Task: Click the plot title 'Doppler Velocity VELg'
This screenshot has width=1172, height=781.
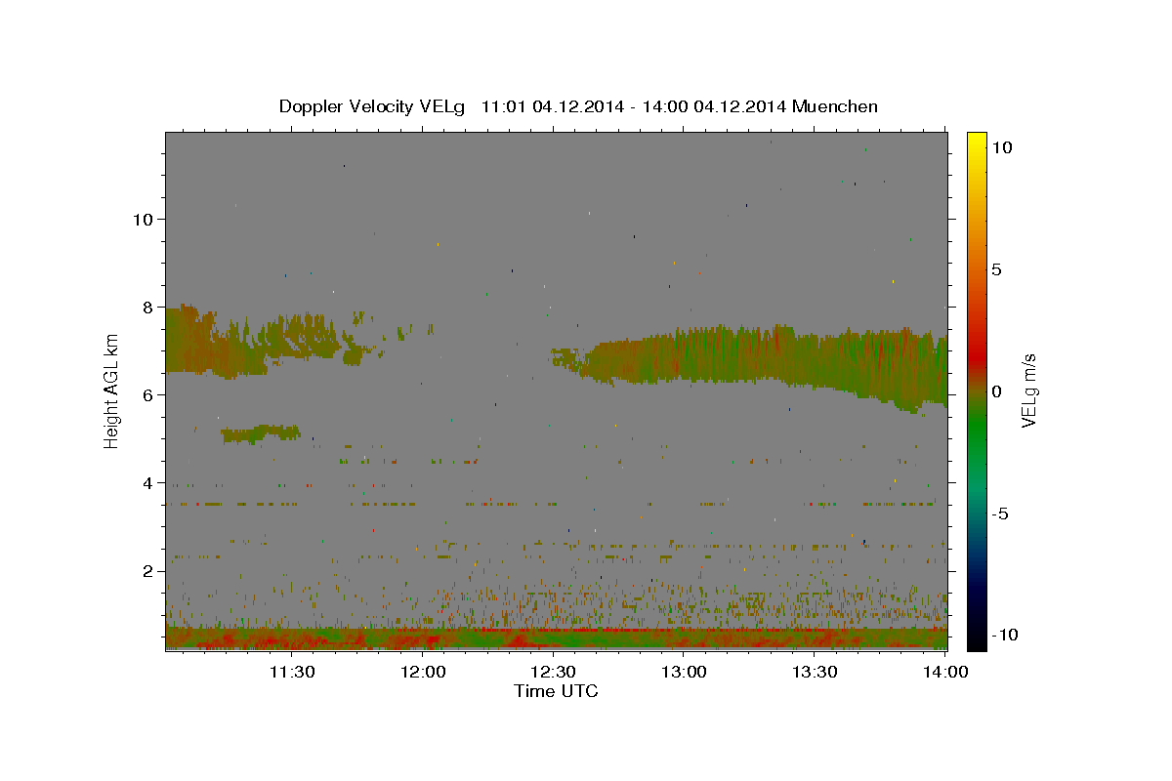Action: tap(374, 106)
